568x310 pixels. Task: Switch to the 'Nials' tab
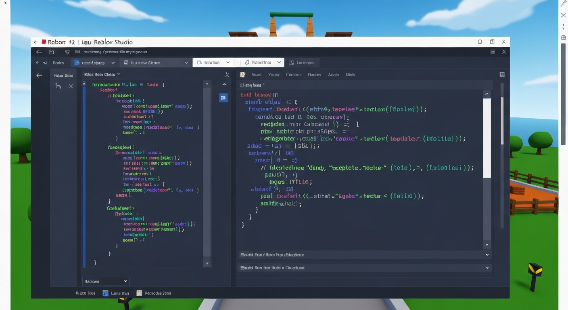[350, 75]
